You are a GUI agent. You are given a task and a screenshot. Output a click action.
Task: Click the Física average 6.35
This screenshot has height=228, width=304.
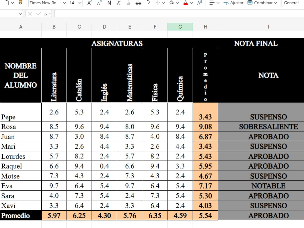tap(155, 216)
